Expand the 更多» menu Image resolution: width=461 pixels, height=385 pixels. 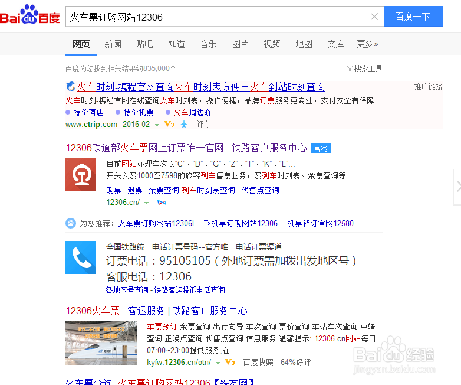click(x=367, y=44)
